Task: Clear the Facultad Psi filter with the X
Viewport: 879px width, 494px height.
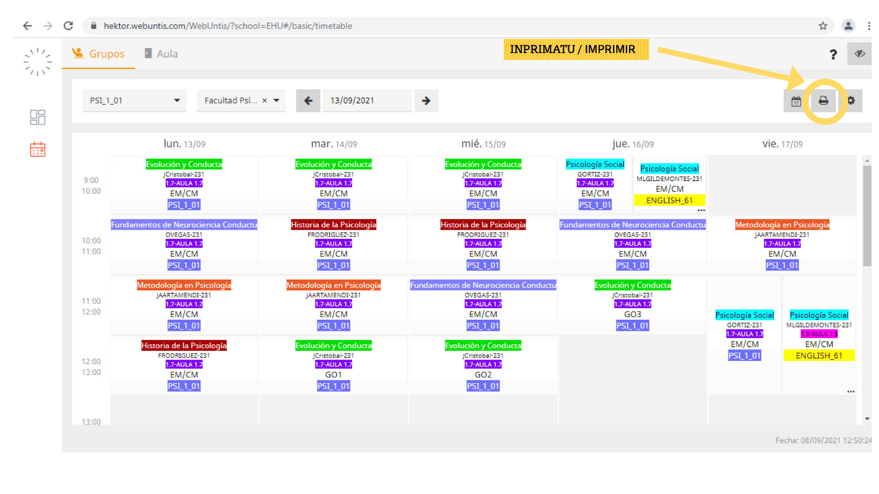Action: click(265, 101)
